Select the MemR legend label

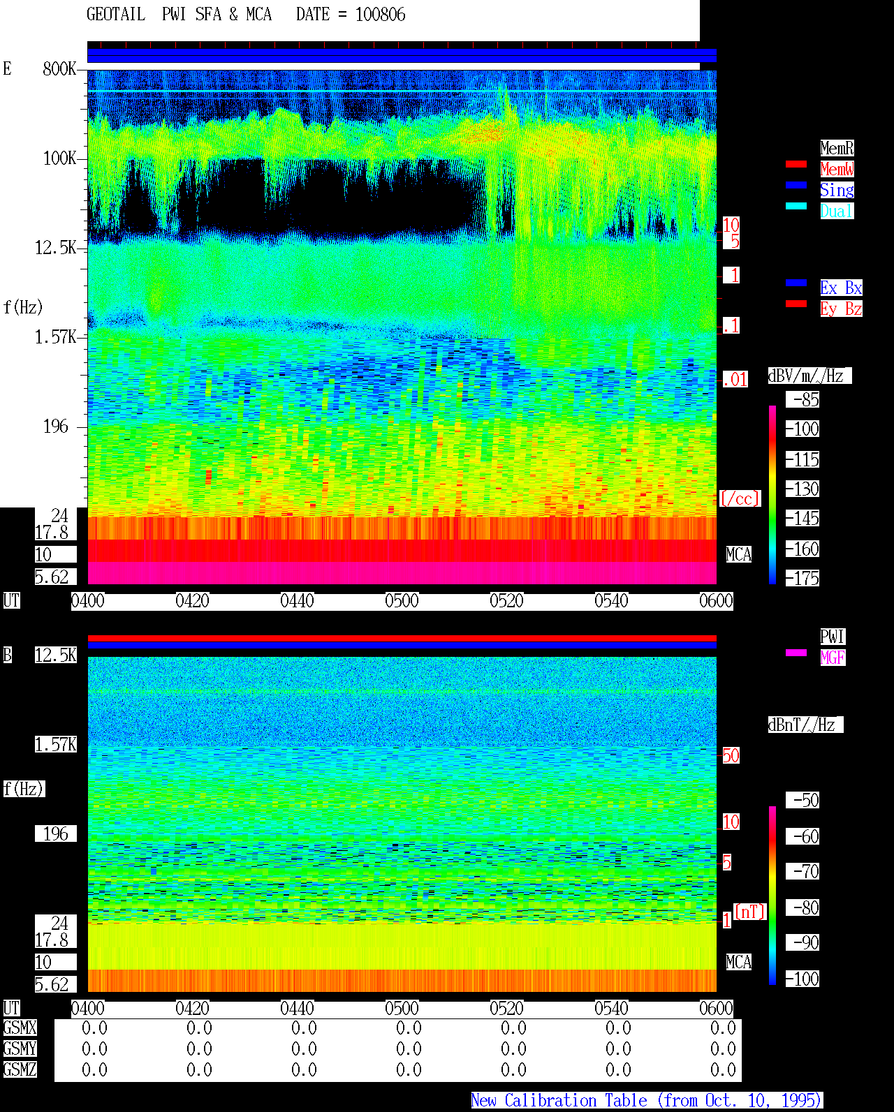pyautogui.click(x=837, y=148)
